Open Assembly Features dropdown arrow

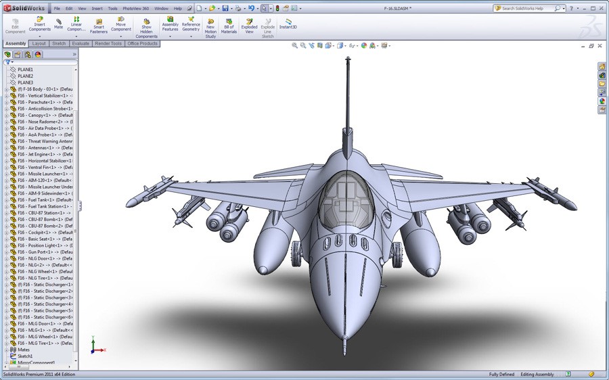coord(170,37)
